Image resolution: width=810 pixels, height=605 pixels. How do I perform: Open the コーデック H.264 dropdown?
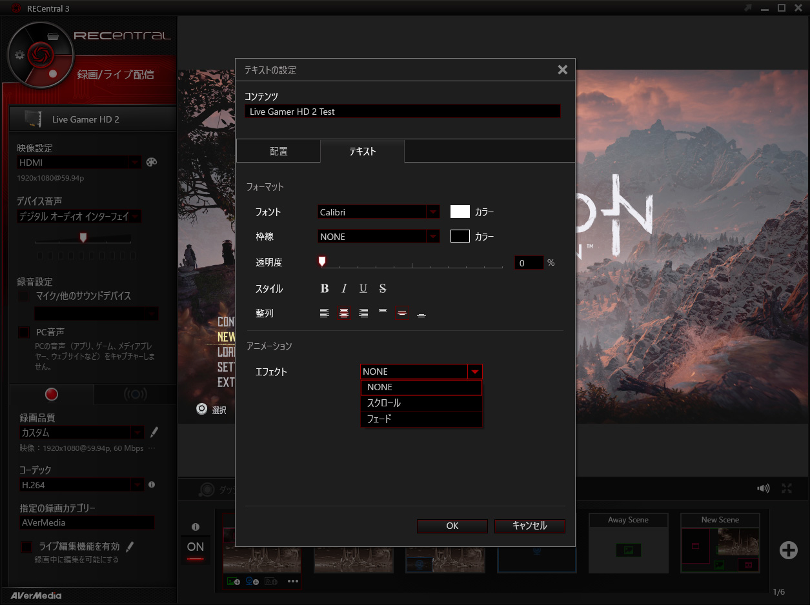(82, 484)
